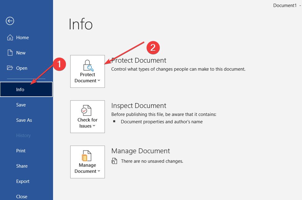
Task: Click the Export option
Action: pyautogui.click(x=23, y=181)
